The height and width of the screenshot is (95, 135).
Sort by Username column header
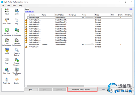point(35,15)
